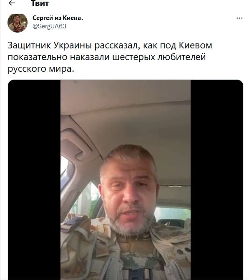Screen dimensions: 249x280
Task: Click the word "Украины" in the tweet text
Action: 73,45
